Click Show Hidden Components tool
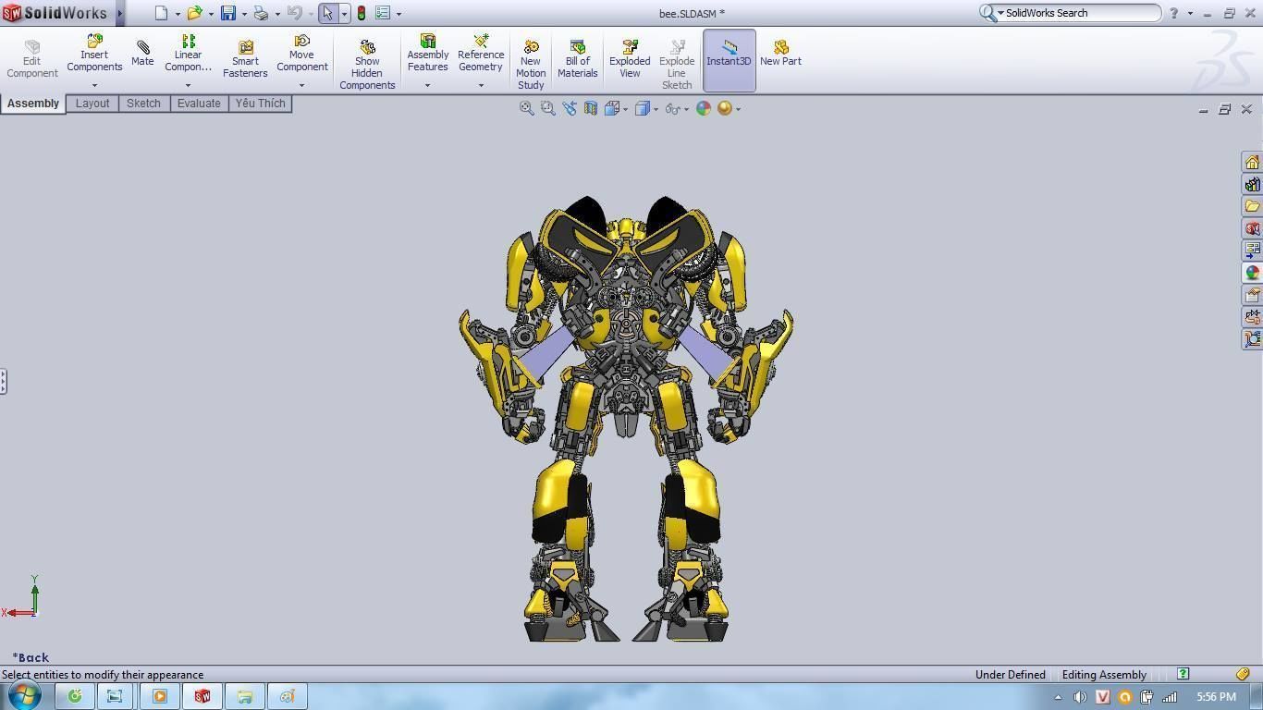This screenshot has height=710, width=1263. click(x=367, y=65)
